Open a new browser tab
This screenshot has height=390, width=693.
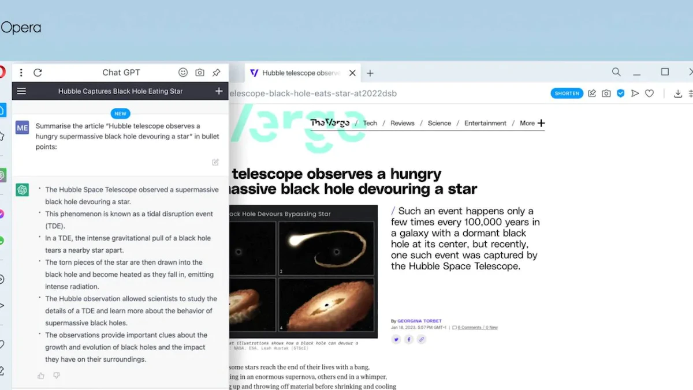370,73
